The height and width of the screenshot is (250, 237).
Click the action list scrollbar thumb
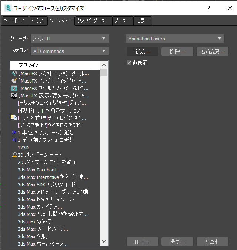tap(104, 72)
